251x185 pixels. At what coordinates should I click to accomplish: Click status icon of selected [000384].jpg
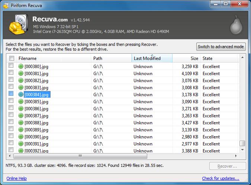(21, 95)
